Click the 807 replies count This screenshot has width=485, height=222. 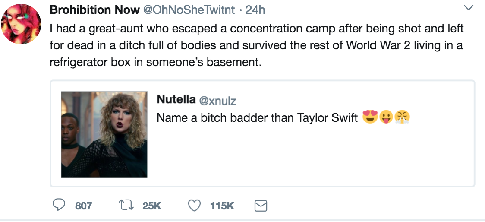click(83, 206)
